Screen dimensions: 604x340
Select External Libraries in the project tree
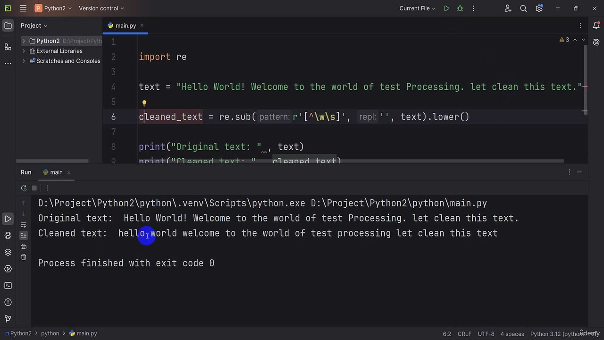coord(59,51)
